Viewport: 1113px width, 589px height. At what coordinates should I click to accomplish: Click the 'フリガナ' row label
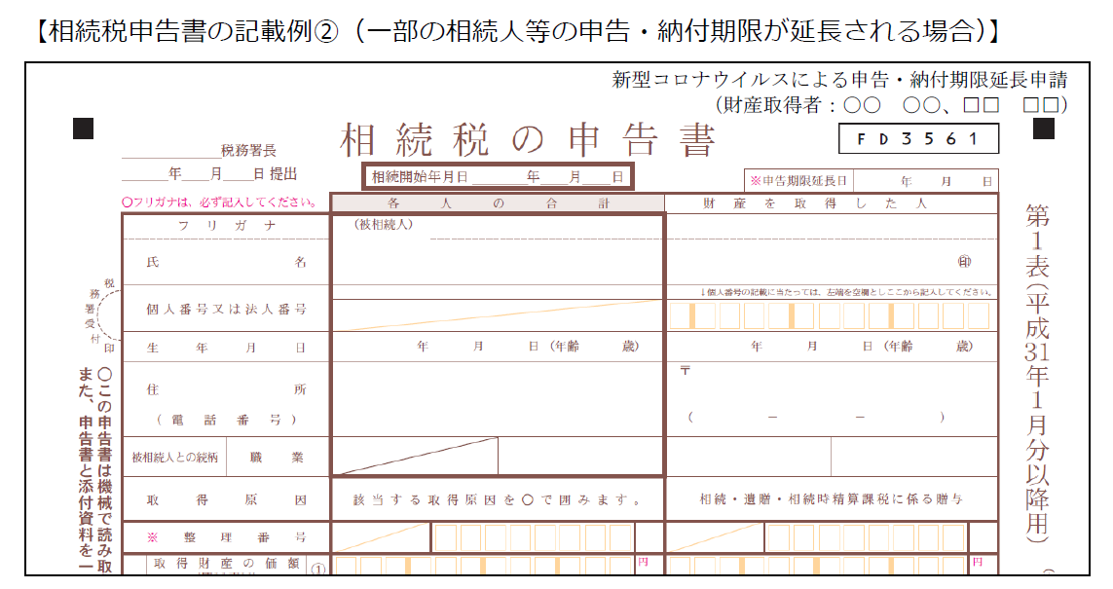click(227, 226)
